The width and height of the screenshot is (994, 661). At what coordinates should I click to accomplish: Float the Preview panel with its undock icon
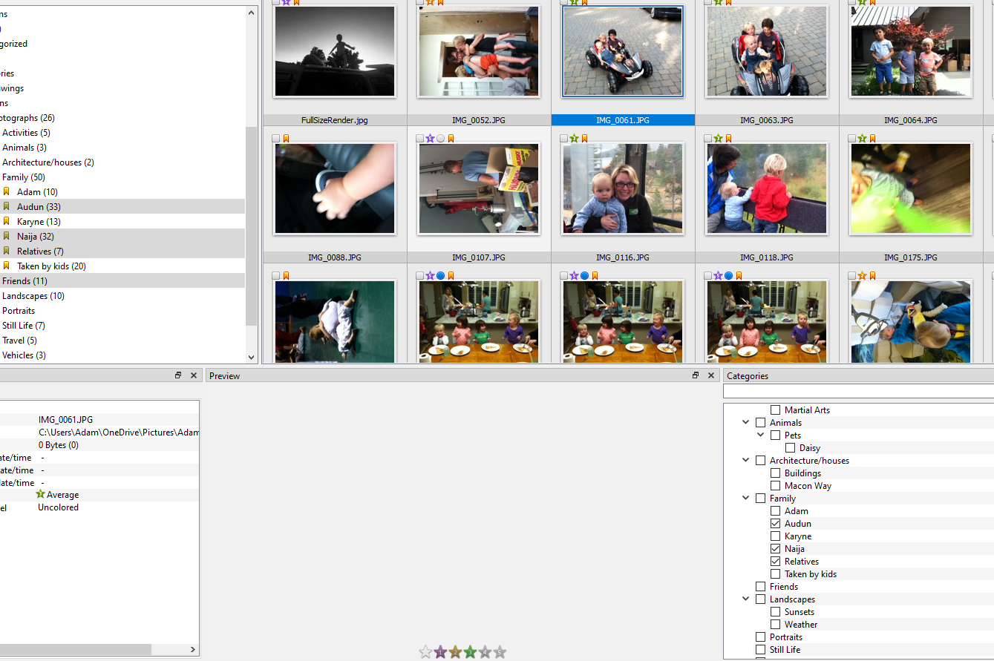tap(696, 375)
